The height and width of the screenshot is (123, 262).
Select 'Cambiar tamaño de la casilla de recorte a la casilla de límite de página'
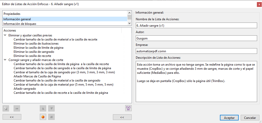pos(61,93)
